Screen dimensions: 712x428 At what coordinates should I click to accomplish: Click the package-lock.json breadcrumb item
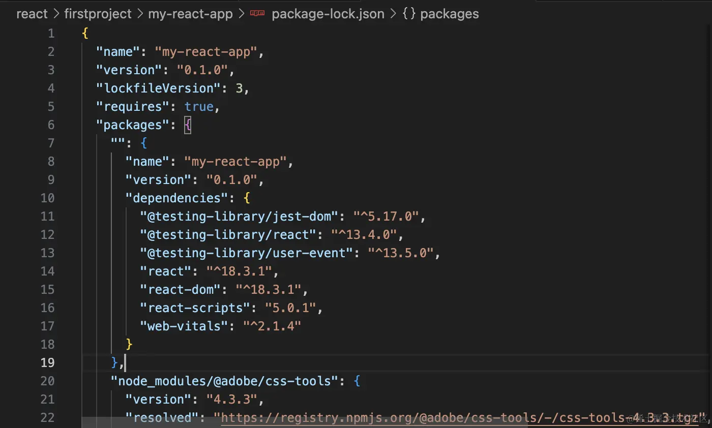tap(328, 14)
